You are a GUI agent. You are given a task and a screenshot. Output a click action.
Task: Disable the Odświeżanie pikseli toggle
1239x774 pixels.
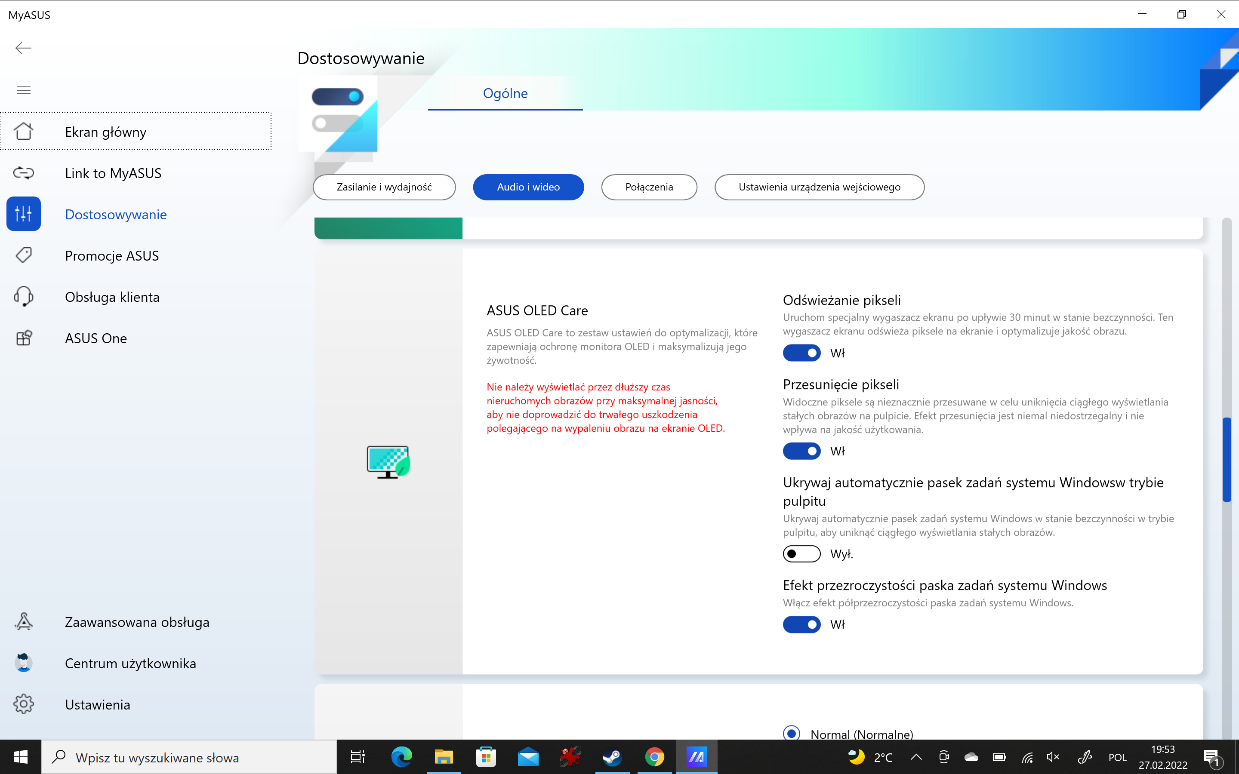point(801,353)
